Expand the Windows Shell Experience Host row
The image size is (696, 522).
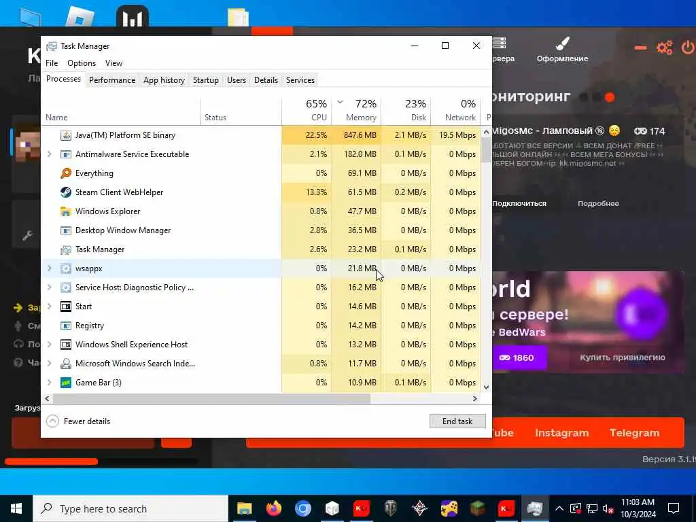49,345
